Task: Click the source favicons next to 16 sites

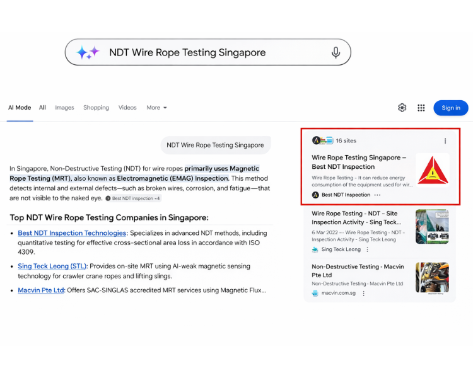Action: point(322,140)
